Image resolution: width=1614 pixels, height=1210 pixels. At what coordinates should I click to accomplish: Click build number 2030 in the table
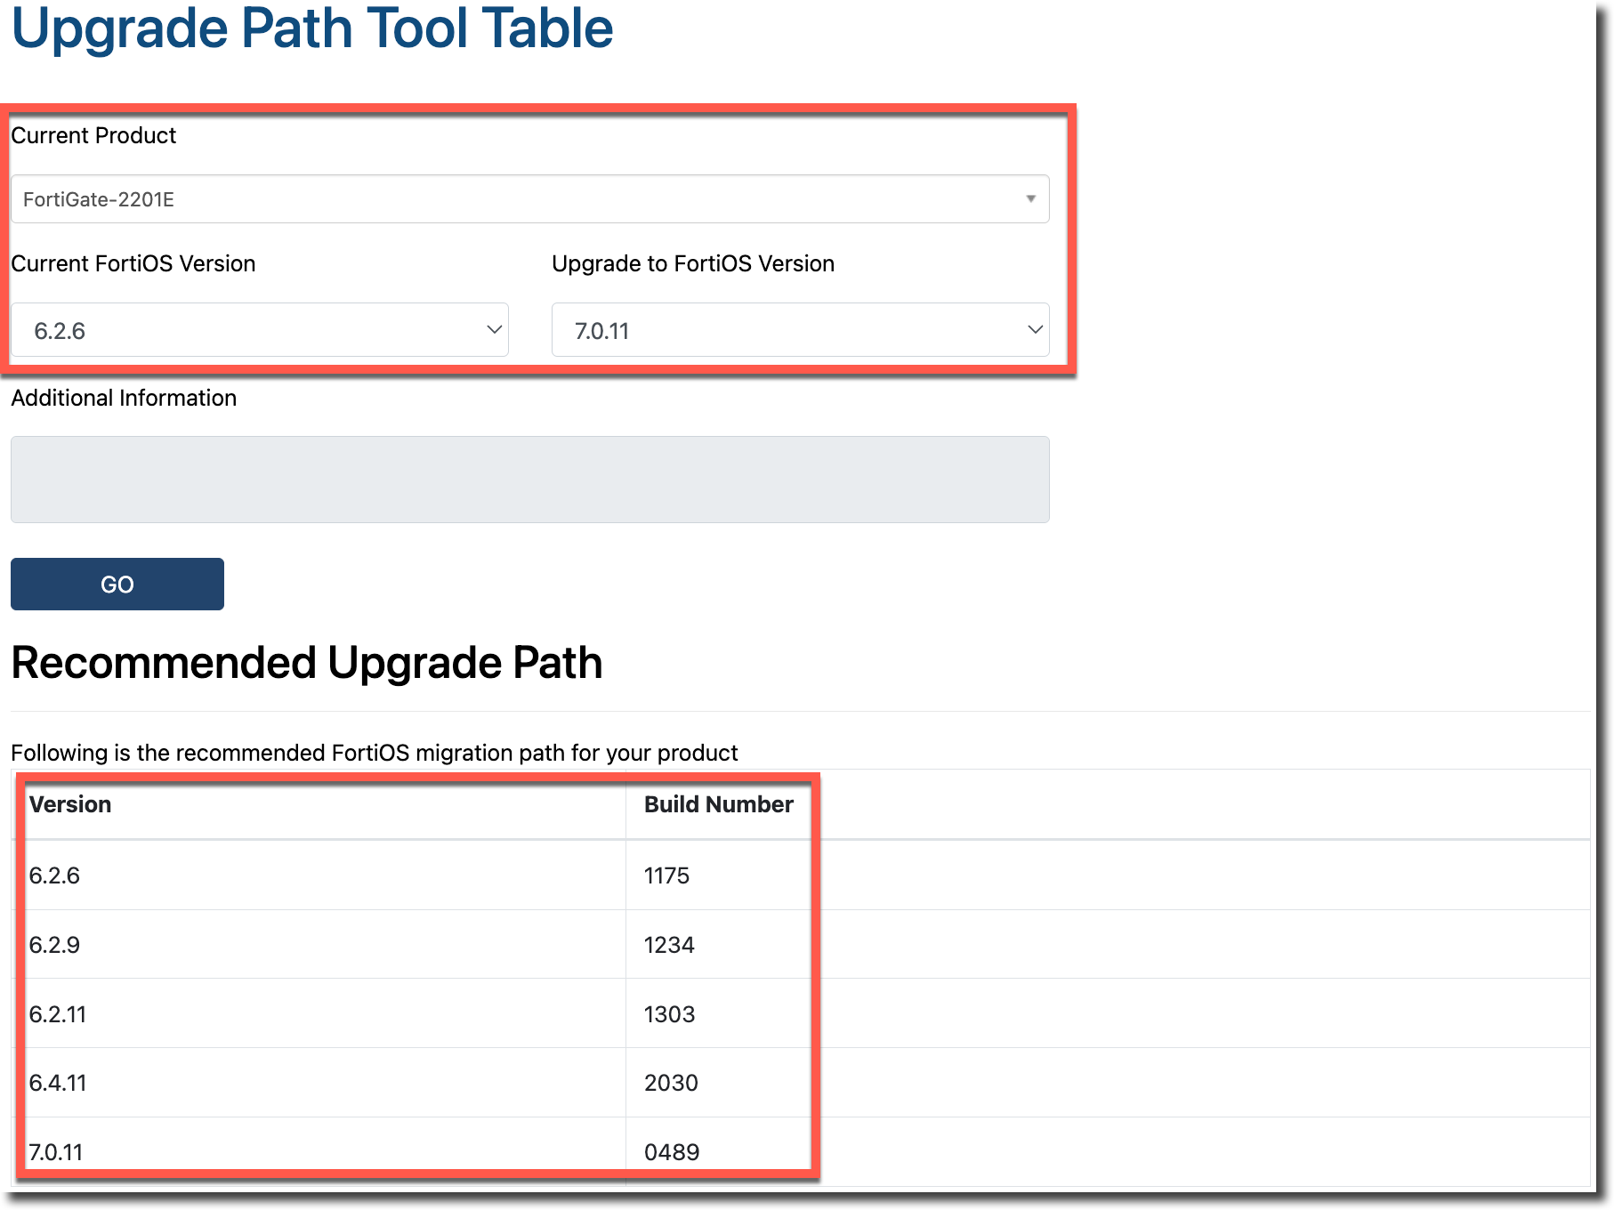[x=671, y=1083]
